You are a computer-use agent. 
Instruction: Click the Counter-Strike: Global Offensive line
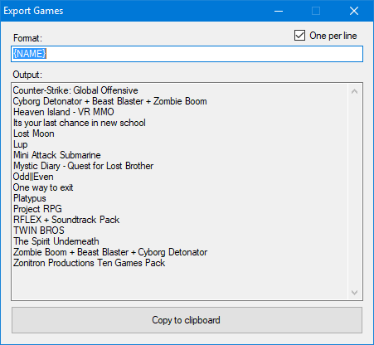click(x=75, y=90)
